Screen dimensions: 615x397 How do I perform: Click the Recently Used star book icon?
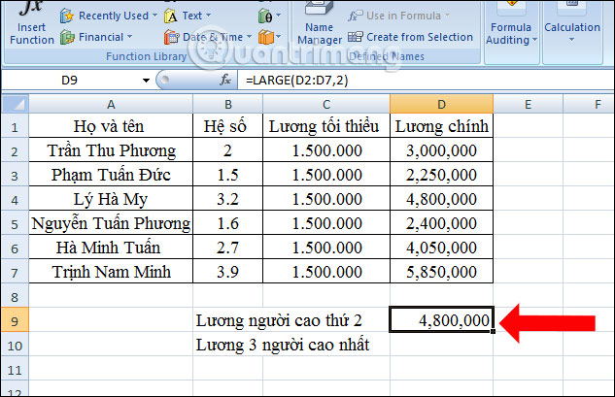[x=67, y=16]
